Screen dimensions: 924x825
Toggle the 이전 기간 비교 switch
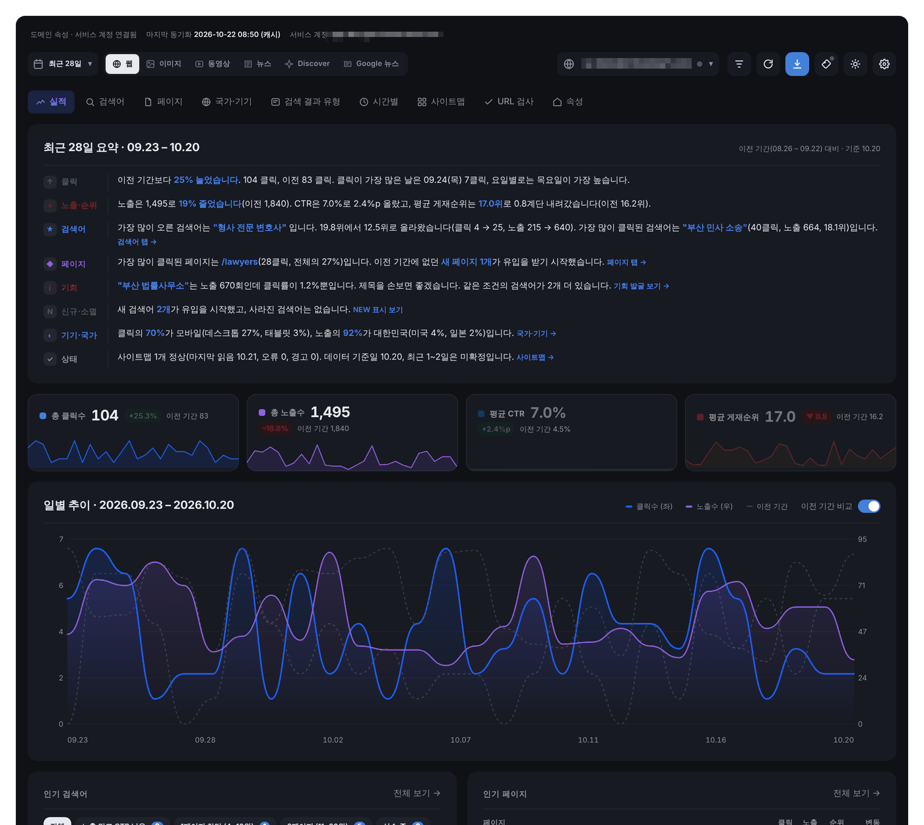click(x=869, y=506)
